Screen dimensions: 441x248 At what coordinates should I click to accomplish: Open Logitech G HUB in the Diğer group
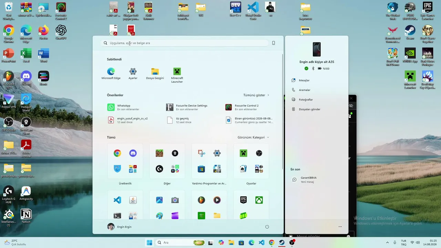pyautogui.click(x=159, y=169)
